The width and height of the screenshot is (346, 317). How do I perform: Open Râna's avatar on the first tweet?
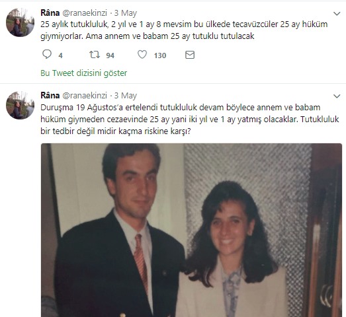tap(20, 22)
